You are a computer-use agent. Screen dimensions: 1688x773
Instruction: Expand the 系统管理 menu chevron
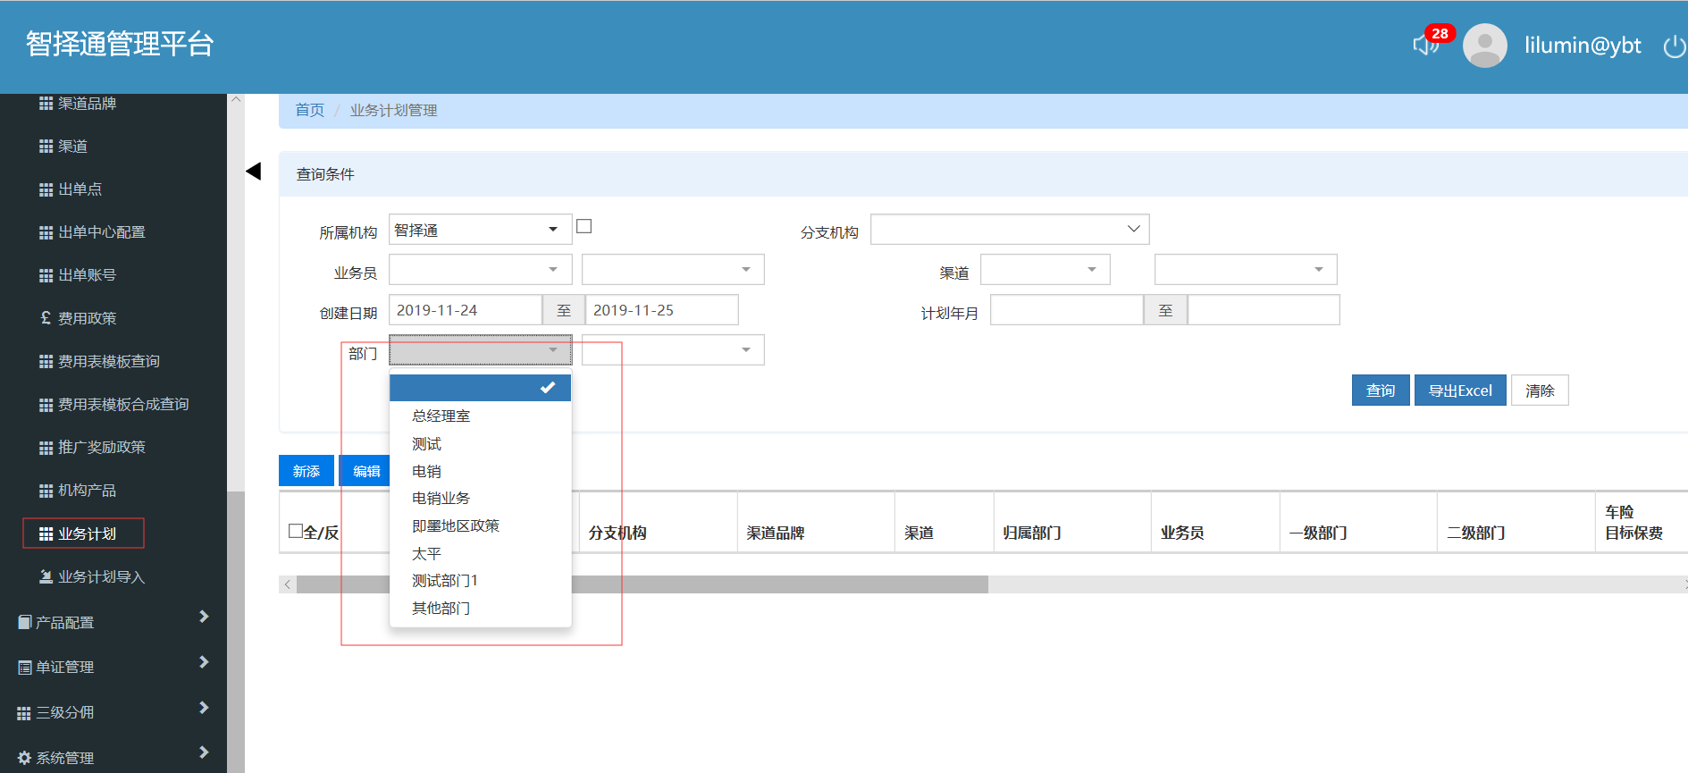[204, 752]
